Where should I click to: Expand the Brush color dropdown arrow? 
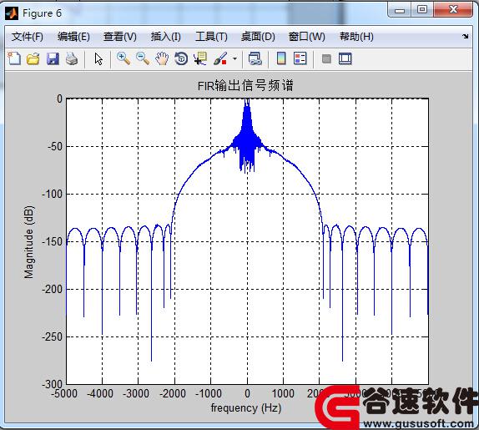coord(234,58)
